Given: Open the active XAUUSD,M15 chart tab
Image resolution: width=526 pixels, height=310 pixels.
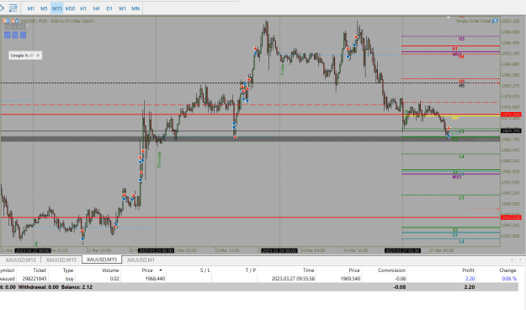Looking at the screenshot, I should click(102, 259).
